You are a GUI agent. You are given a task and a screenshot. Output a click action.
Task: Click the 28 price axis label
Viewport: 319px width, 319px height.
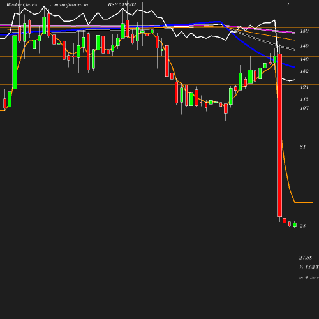coord(302,226)
